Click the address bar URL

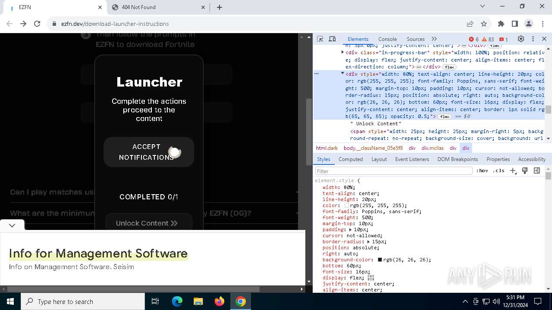point(115,24)
